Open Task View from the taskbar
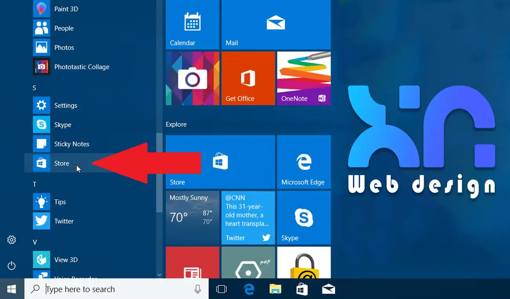The image size is (510, 299). 221,289
